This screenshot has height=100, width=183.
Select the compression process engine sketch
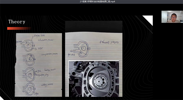(x=29, y=60)
